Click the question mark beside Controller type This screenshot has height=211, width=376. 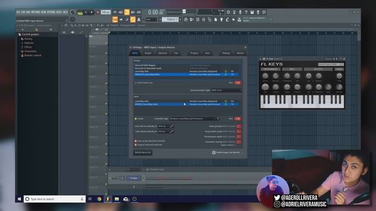[218, 118]
